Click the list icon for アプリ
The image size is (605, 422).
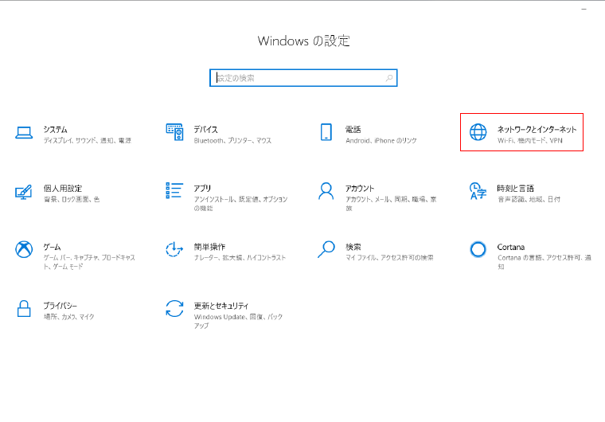174,190
